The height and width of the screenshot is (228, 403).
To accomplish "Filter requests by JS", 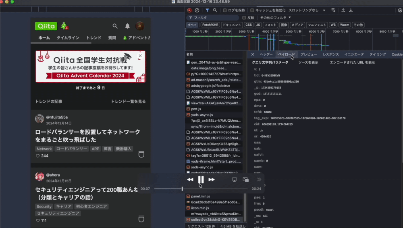I will [x=258, y=25].
